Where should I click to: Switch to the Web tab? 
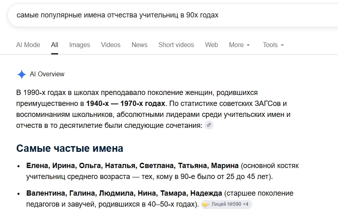(x=212, y=45)
